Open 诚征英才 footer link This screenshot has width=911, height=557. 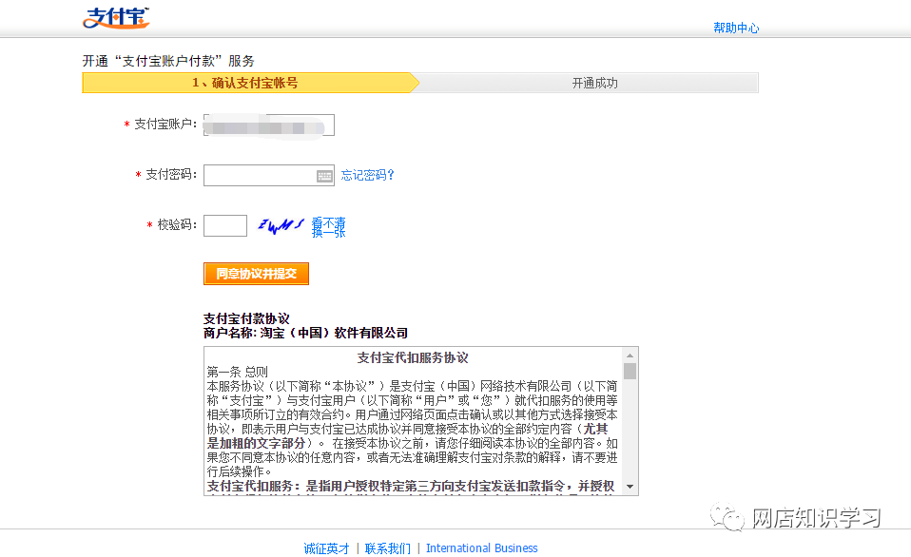click(x=326, y=548)
